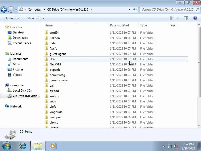201x151 pixels.
Task: Select the fwcfg folder icon
Action: point(46,48)
